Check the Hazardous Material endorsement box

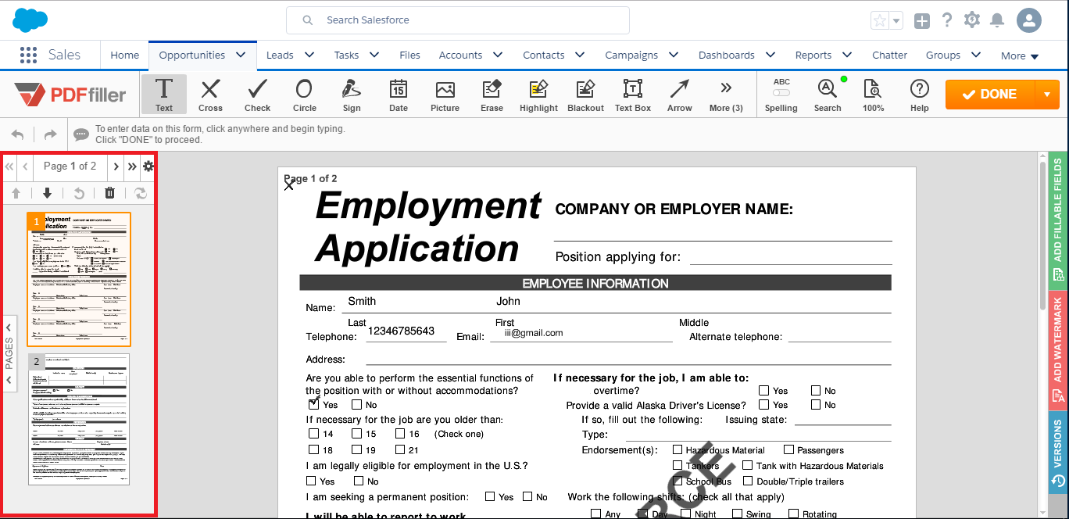tap(678, 449)
